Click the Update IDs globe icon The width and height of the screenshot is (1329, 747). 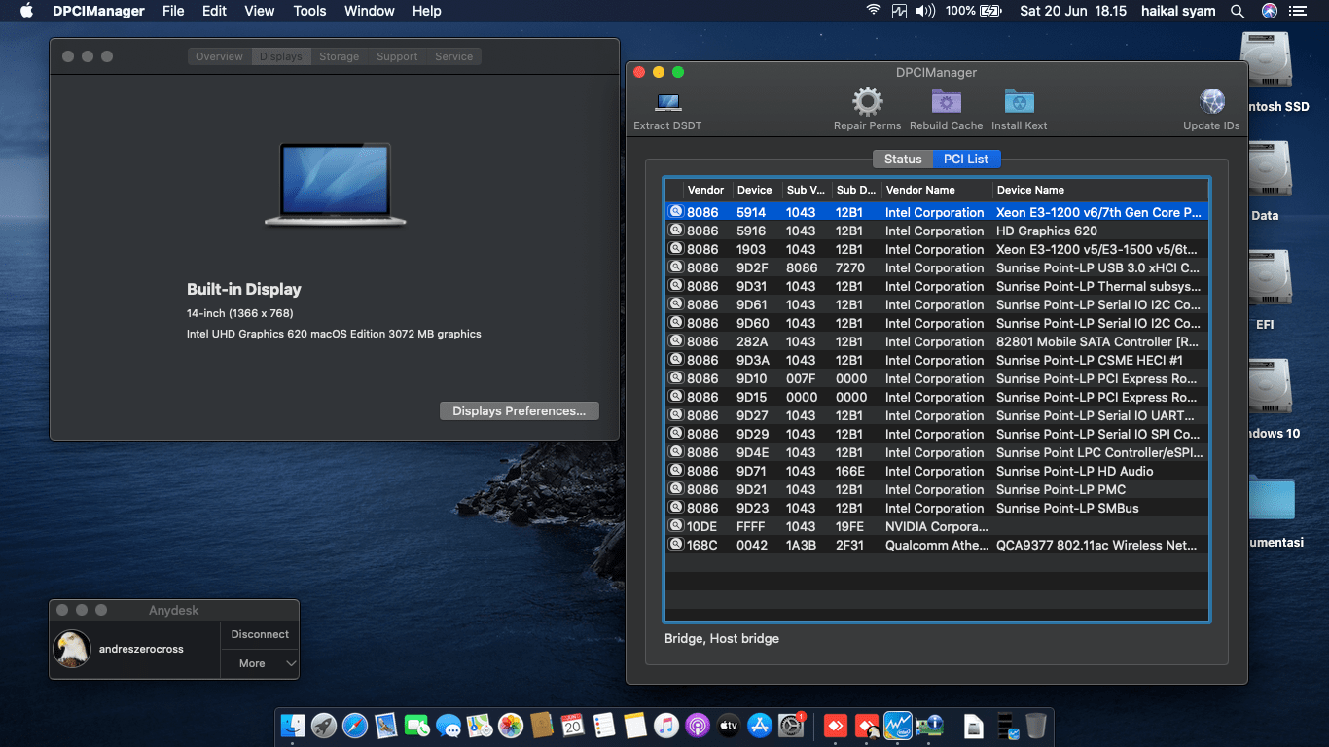click(1212, 102)
